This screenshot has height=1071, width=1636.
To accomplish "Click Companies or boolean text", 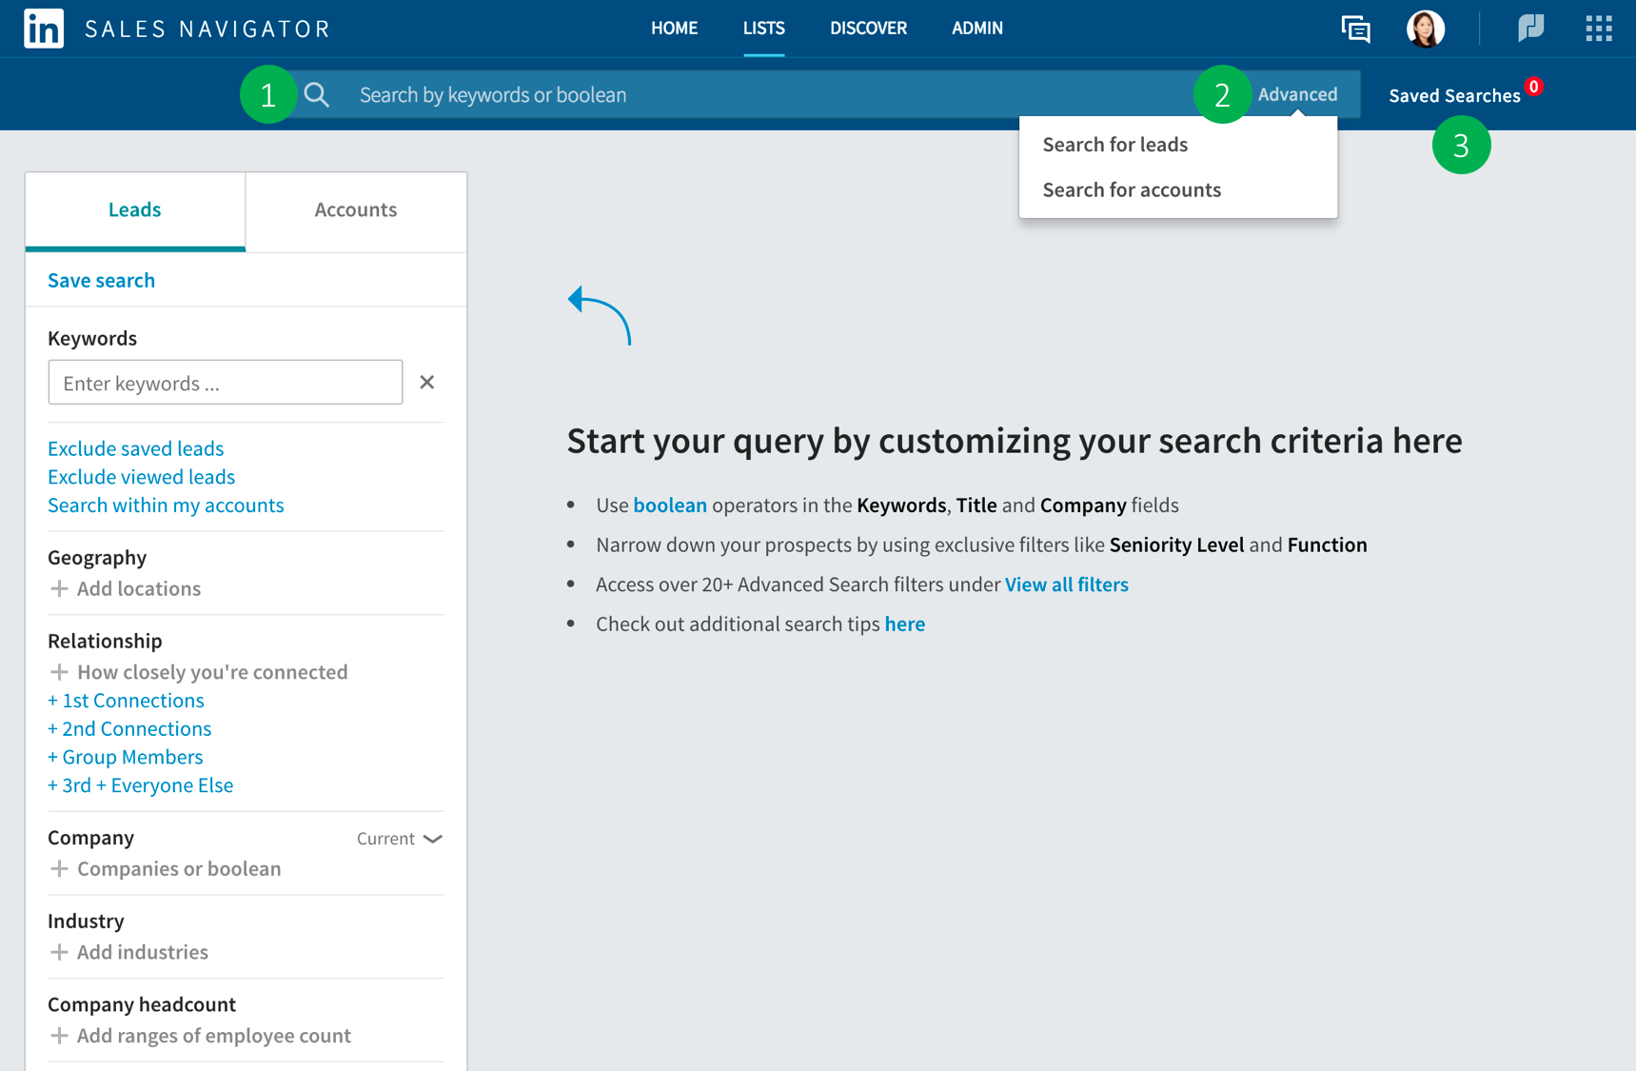I will click(179, 868).
